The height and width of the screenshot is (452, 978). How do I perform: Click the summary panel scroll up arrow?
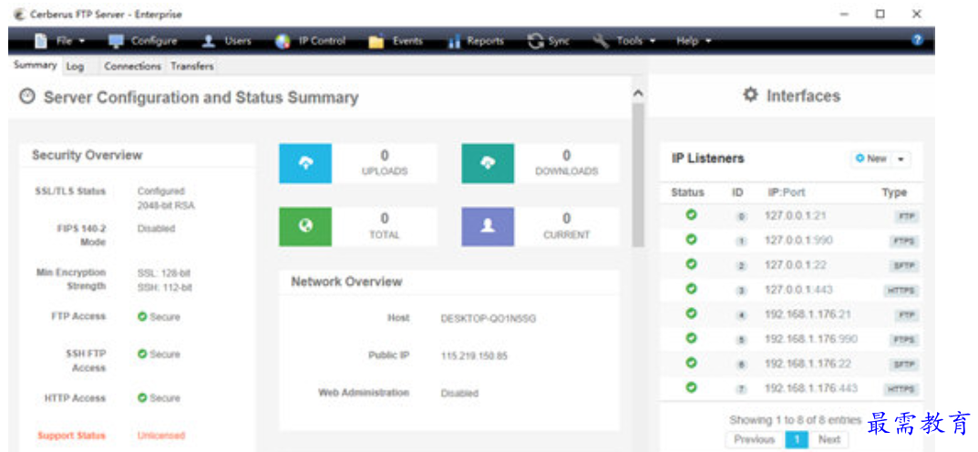(x=637, y=94)
